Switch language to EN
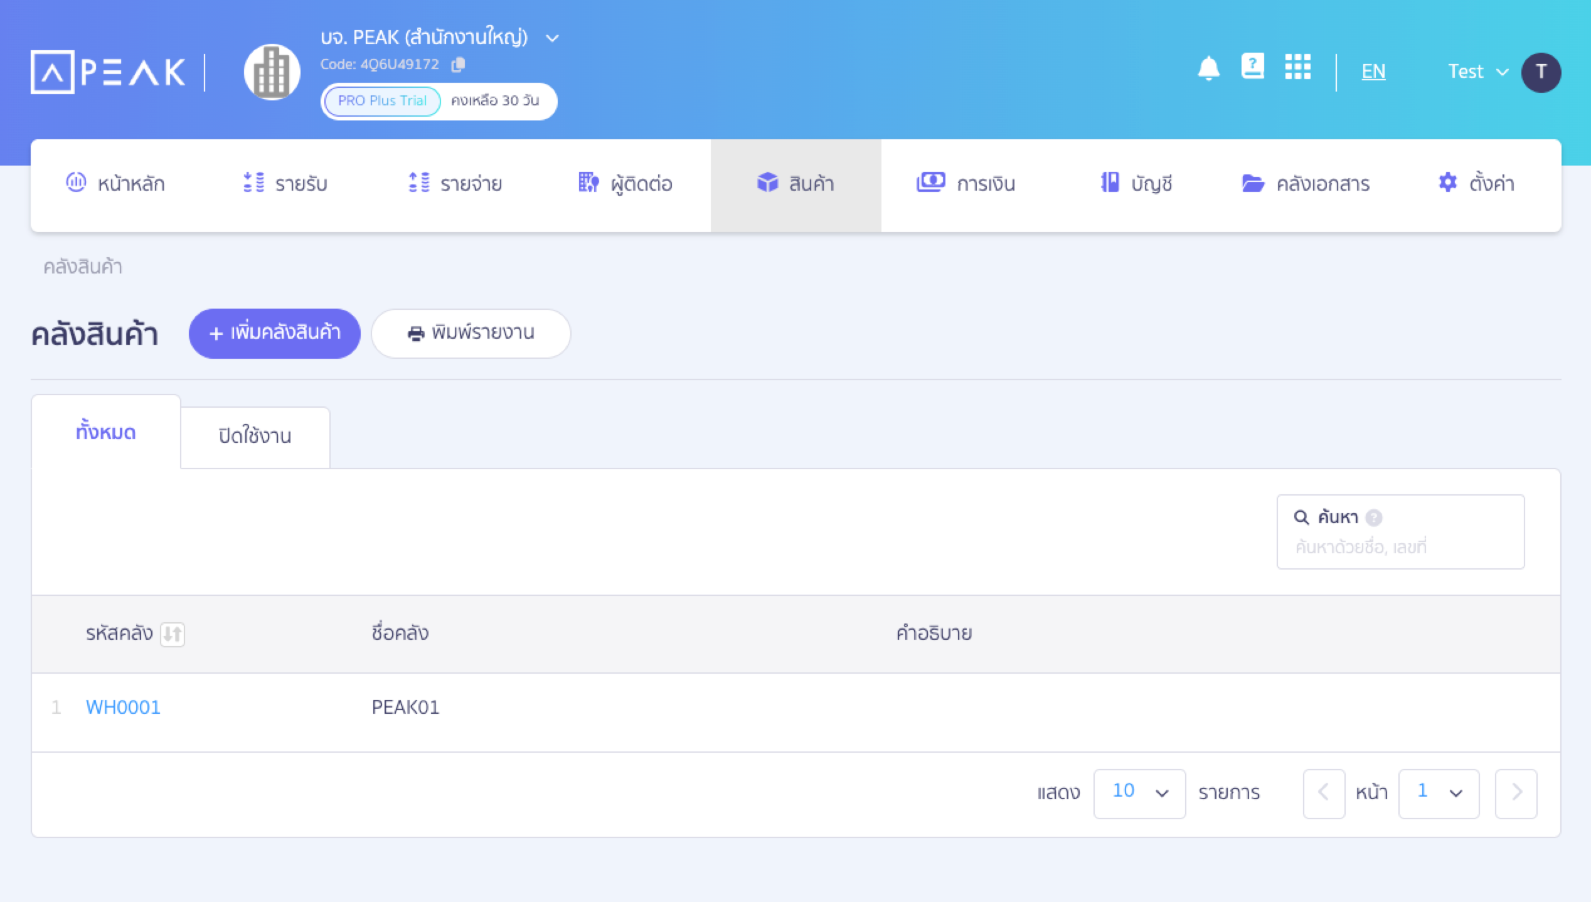 pos(1373,72)
